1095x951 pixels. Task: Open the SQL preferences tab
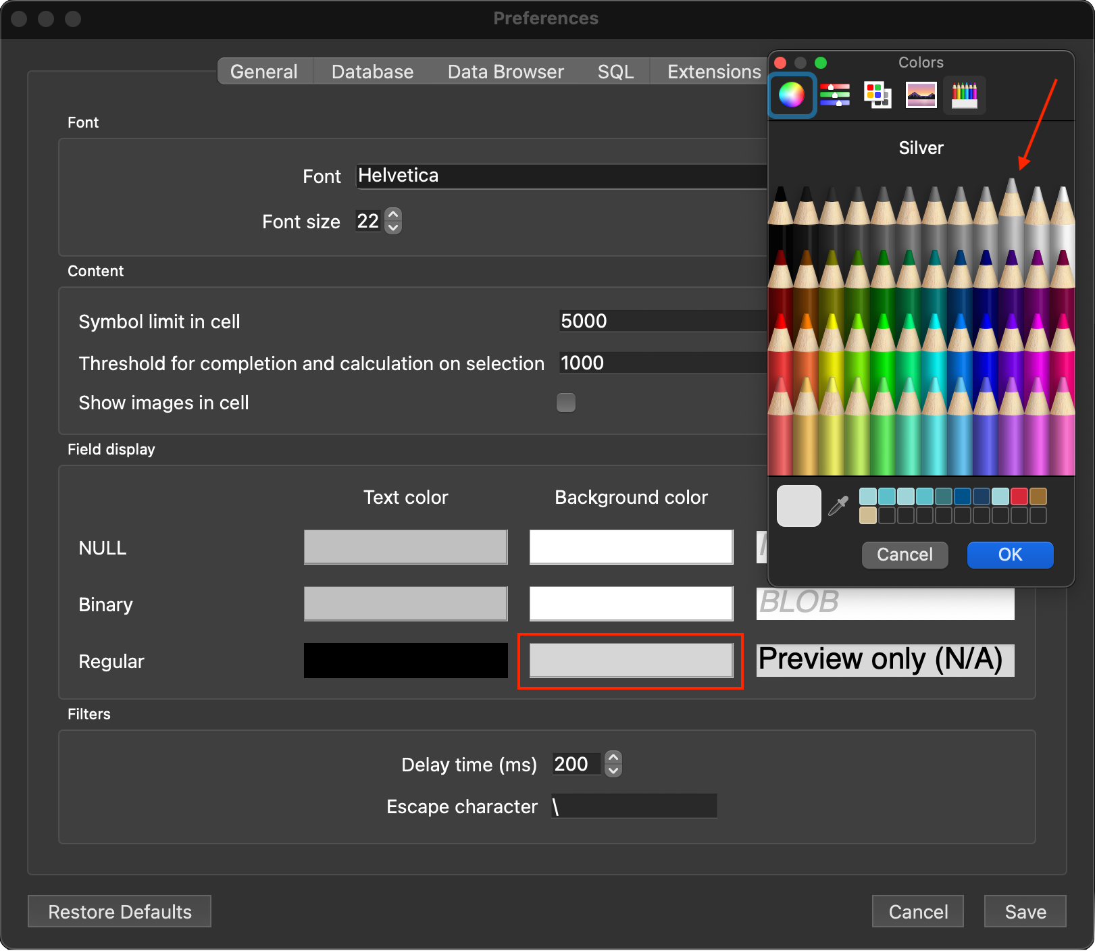pyautogui.click(x=615, y=72)
